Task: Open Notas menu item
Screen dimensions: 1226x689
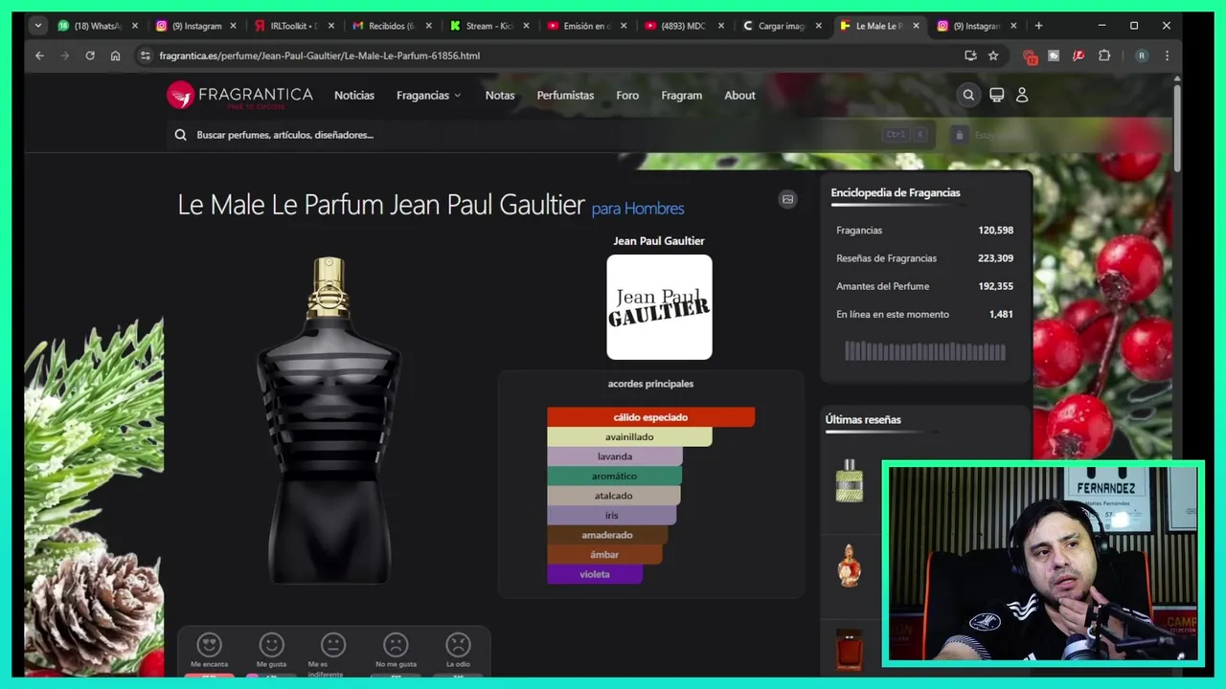Action: point(500,95)
